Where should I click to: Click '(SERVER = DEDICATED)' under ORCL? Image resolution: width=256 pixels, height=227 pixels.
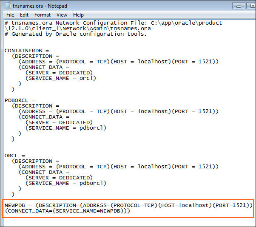click(x=59, y=178)
